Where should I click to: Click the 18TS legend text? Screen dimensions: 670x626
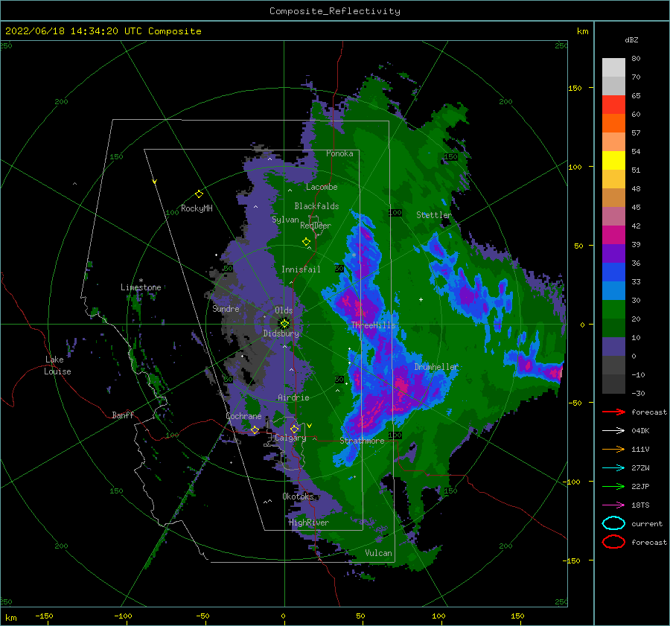pos(640,505)
